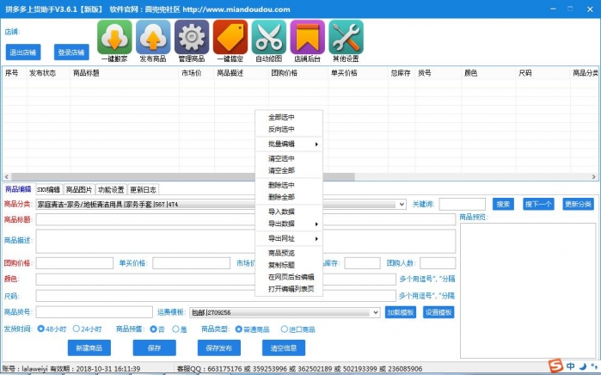
Task: Click the 总库存 column header
Action: click(x=402, y=73)
